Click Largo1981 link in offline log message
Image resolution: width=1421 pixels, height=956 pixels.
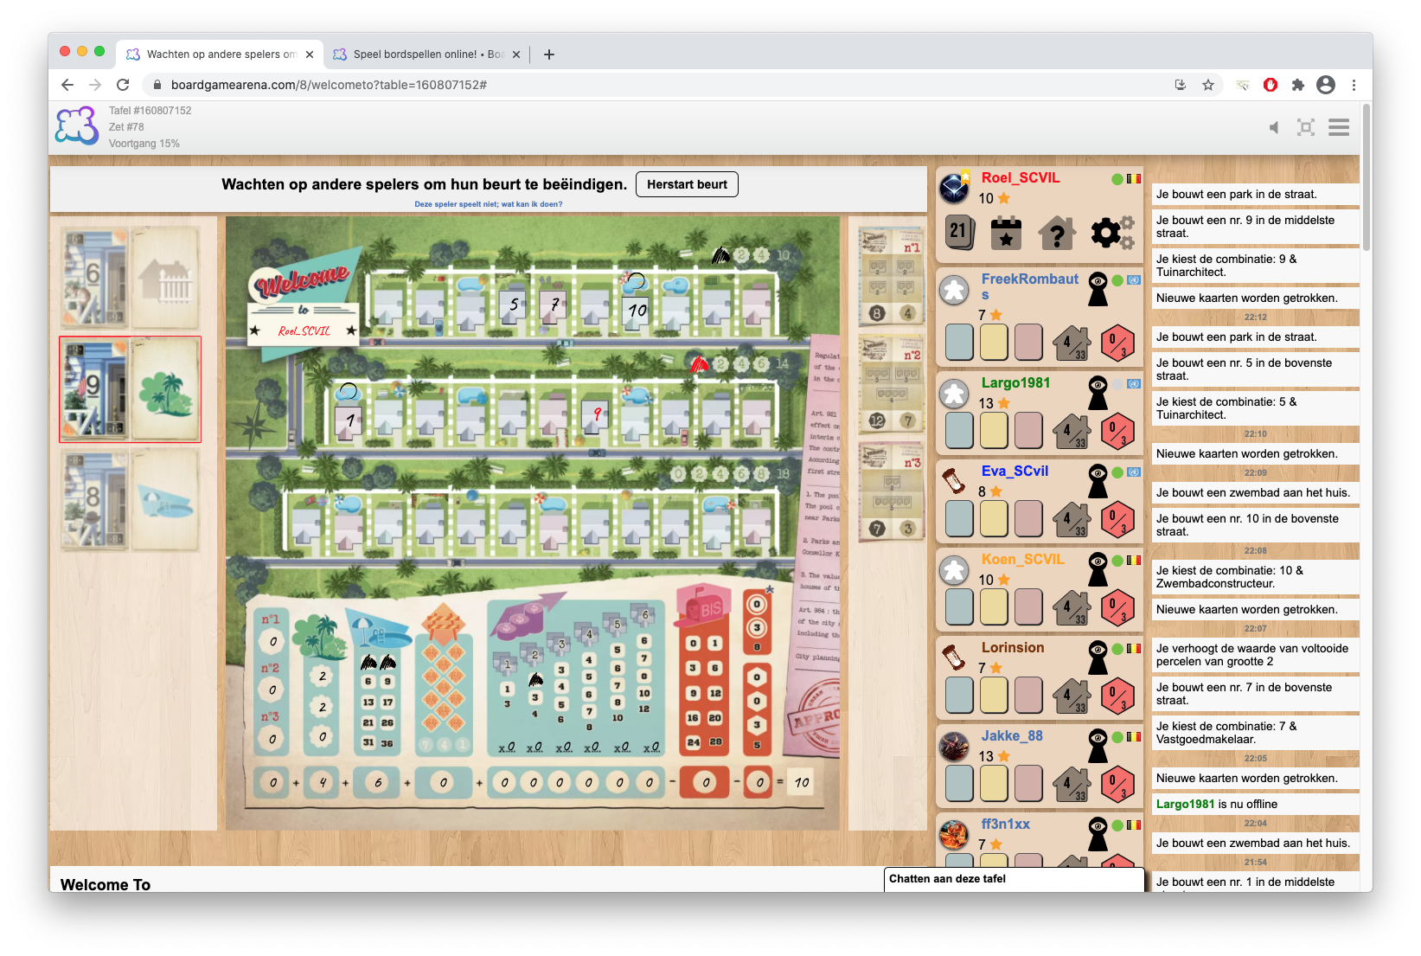[x=1185, y=804]
